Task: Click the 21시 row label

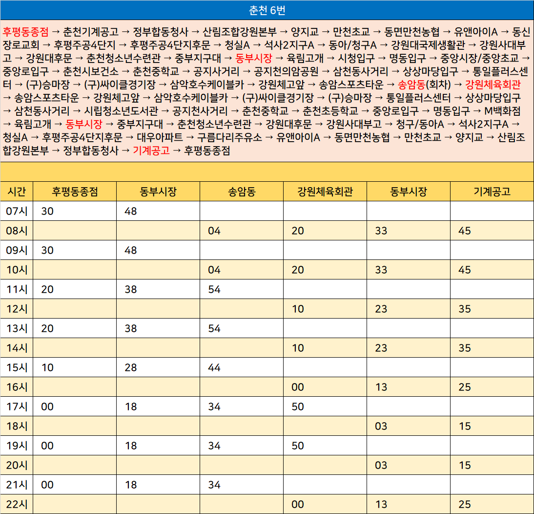Action: coord(17,485)
